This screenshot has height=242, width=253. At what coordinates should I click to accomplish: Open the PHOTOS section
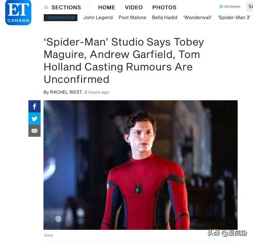pos(164,8)
